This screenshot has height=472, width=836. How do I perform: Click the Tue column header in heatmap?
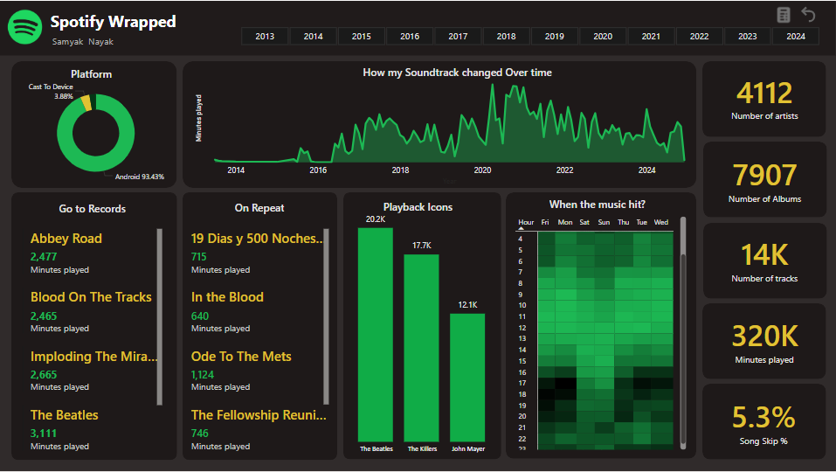tap(642, 222)
